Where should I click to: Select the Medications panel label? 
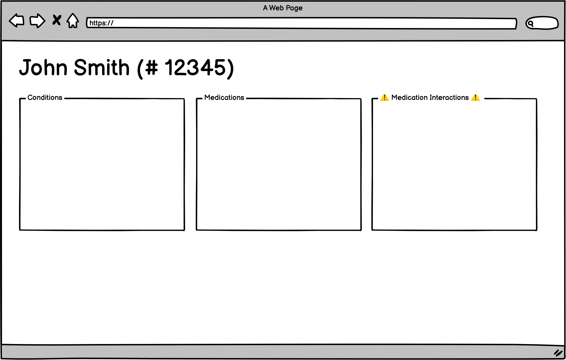point(224,97)
